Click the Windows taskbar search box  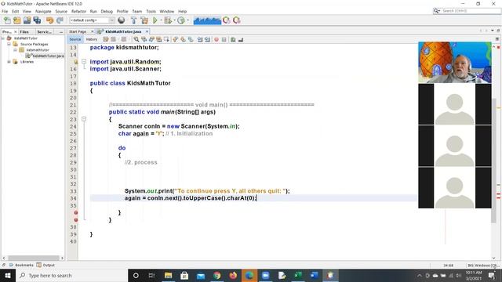pos(71,275)
